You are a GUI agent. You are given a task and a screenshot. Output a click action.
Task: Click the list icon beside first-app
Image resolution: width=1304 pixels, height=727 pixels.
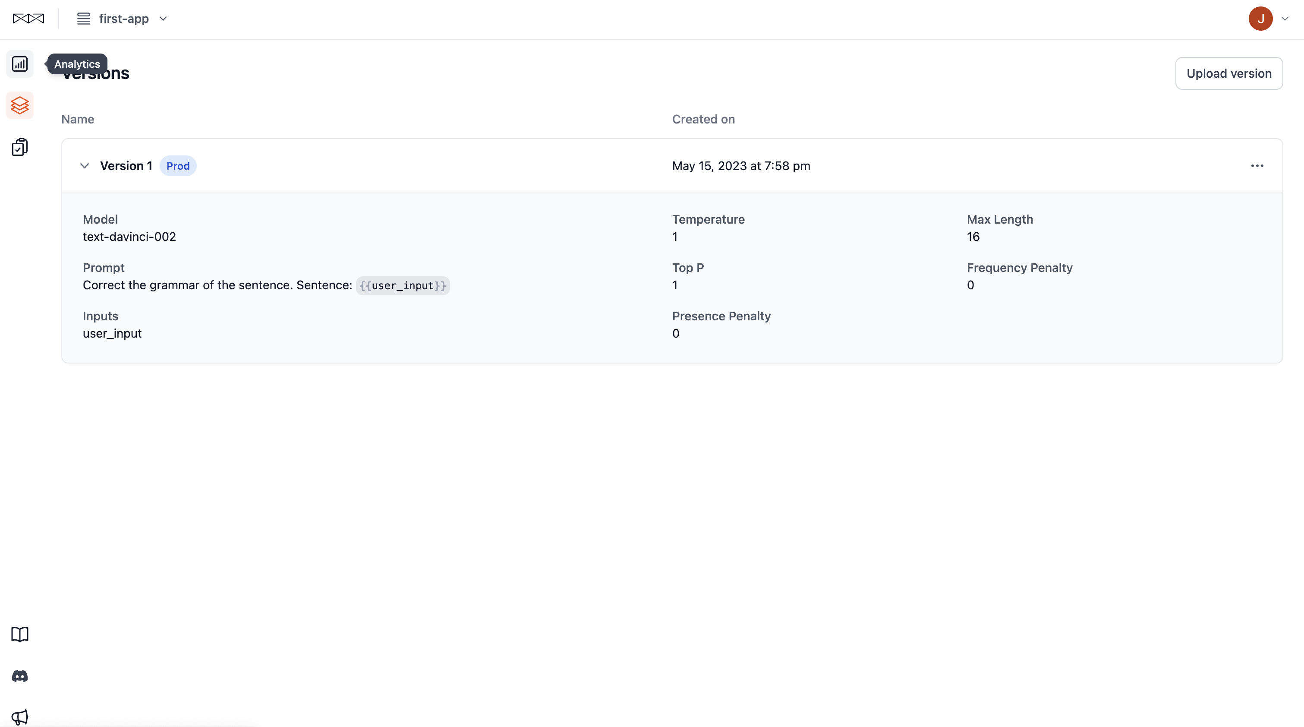click(84, 19)
